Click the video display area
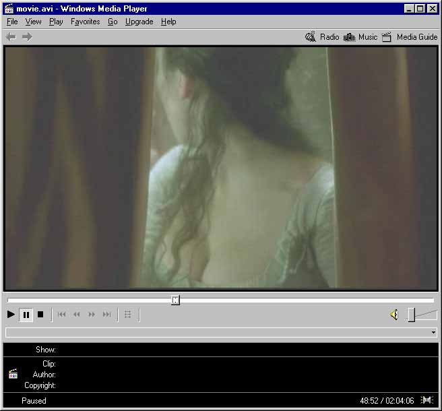Image resolution: width=442 pixels, height=411 pixels. point(221,168)
